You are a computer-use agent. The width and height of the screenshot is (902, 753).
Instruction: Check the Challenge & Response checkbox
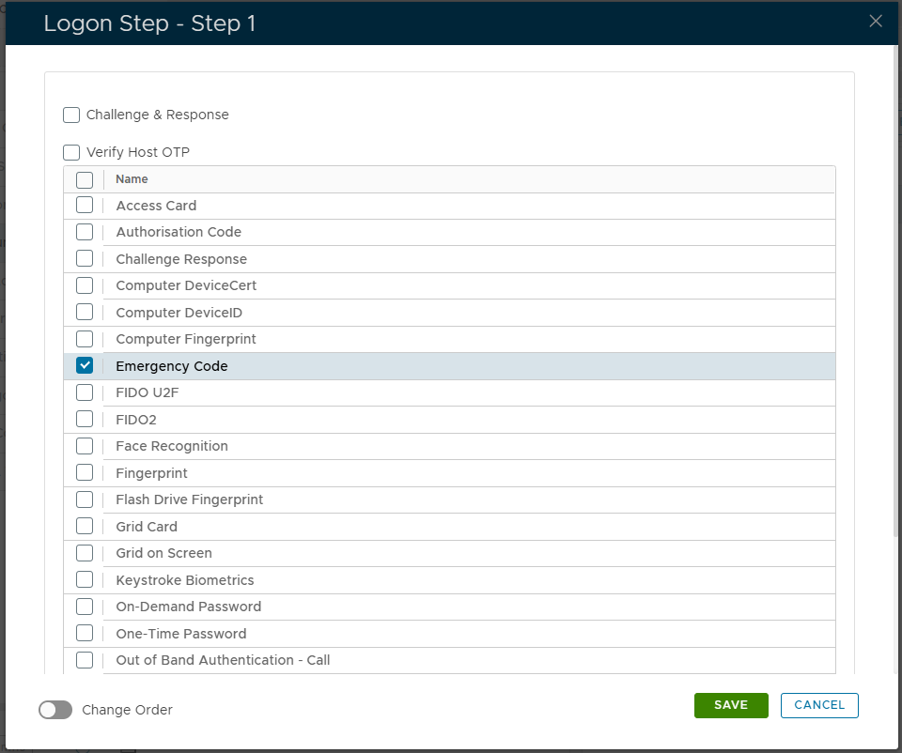click(x=71, y=115)
